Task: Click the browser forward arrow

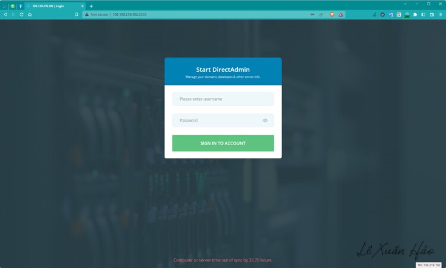Action: pyautogui.click(x=13, y=14)
